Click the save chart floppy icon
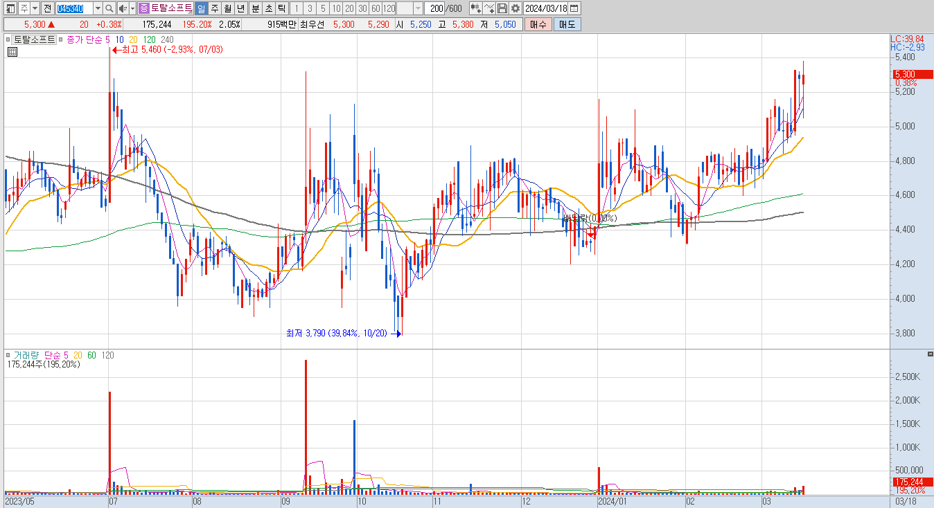The image size is (934, 508). (502, 8)
